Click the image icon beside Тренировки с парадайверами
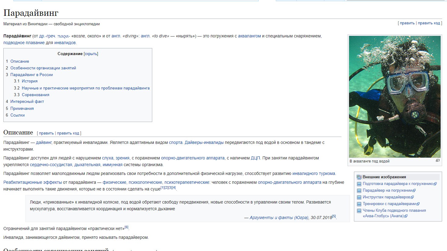Screen dimensions: 447x251 coord(359,204)
